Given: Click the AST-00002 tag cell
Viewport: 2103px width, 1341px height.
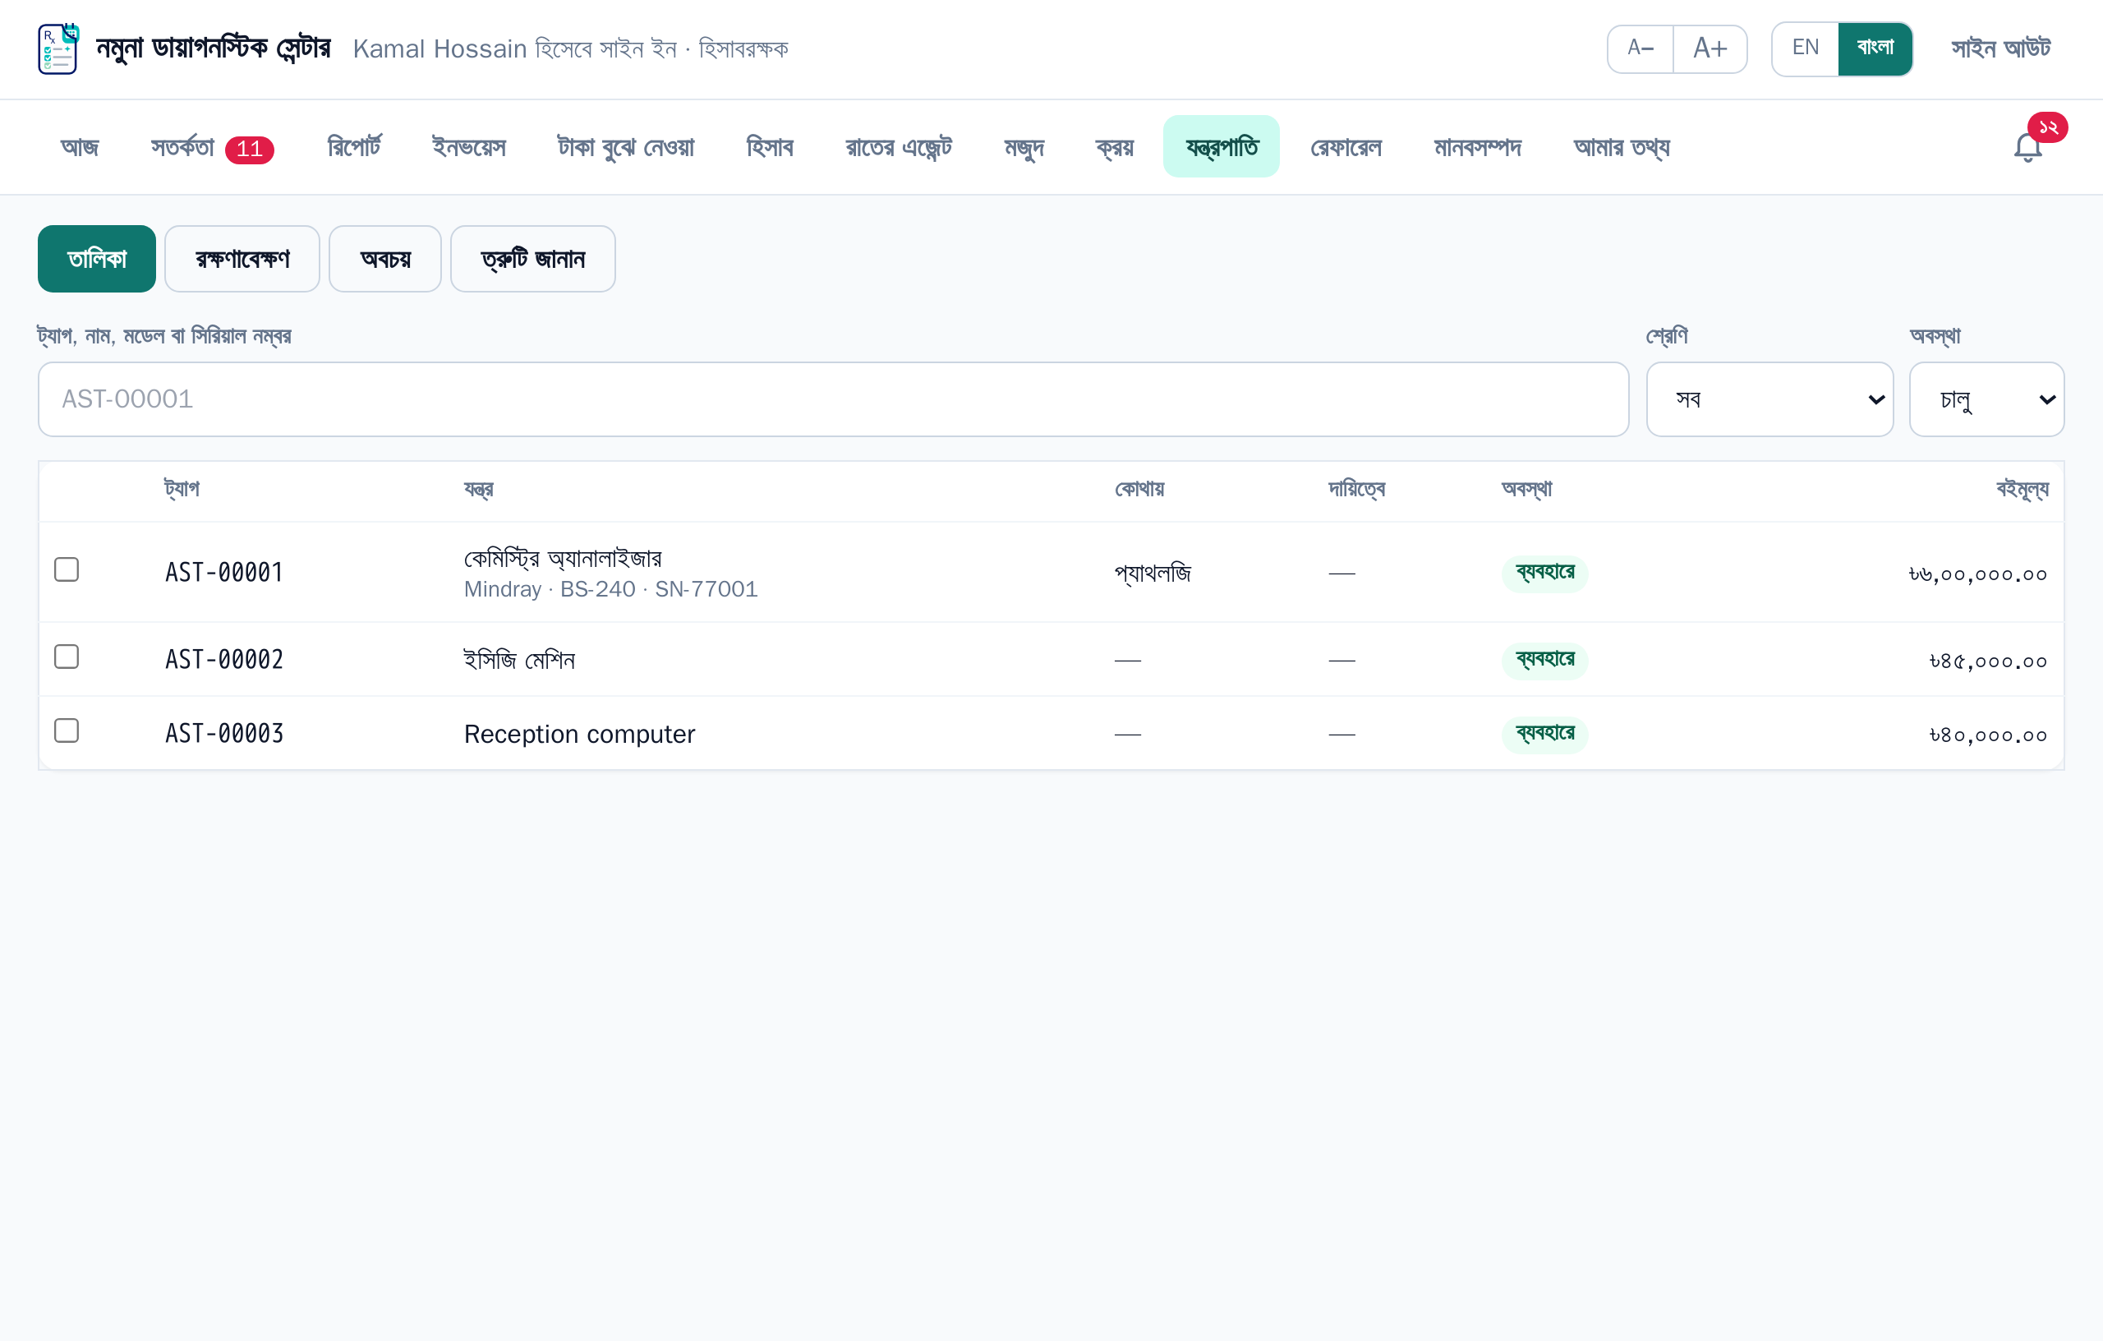Looking at the screenshot, I should (224, 660).
